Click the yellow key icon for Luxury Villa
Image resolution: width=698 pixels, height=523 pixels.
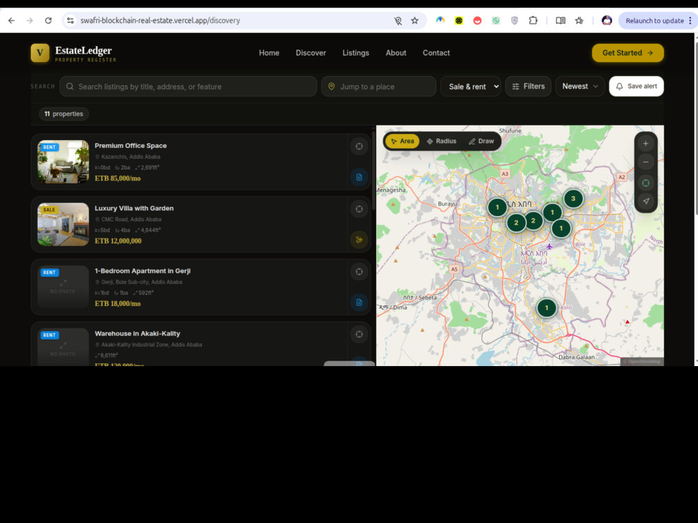point(359,240)
